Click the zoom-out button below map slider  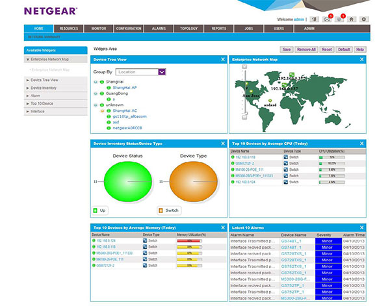245,118
